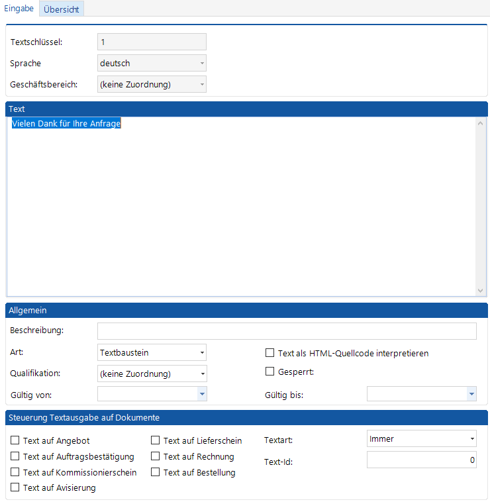Toggle the Gesperrt checkbox

pos(269,372)
